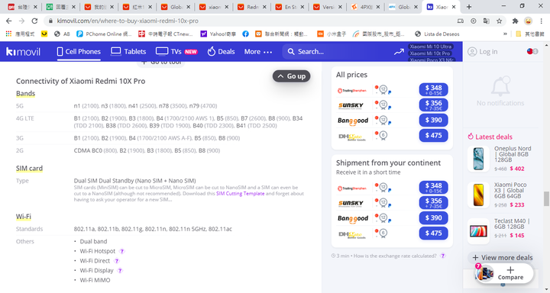Bookmark this page with the star
The height and width of the screenshot is (293, 550).
(x=499, y=21)
